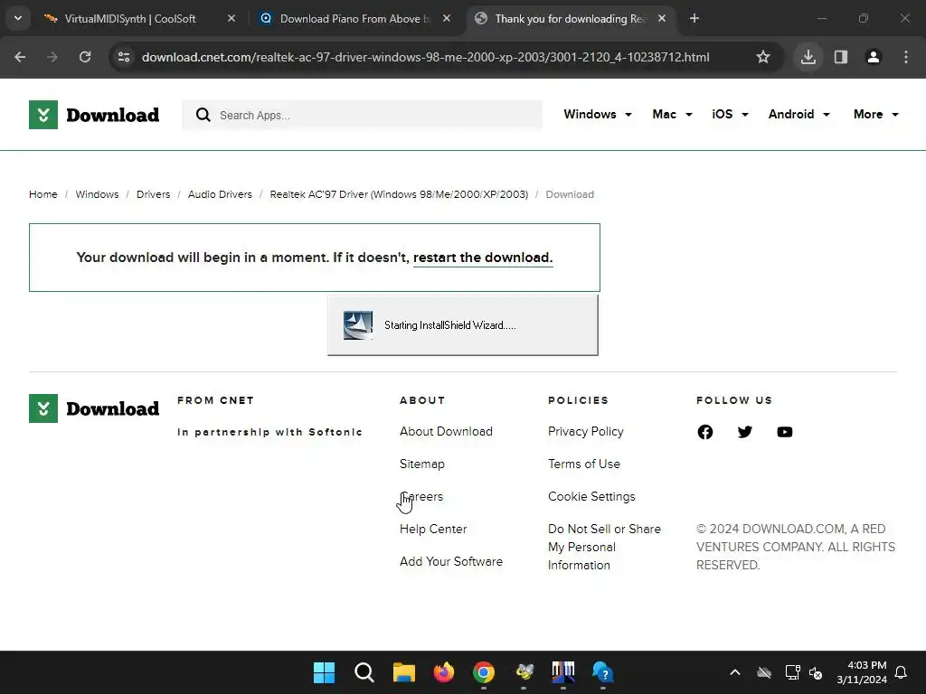
Task: Launch Firefox from taskbar
Action: [443, 672]
